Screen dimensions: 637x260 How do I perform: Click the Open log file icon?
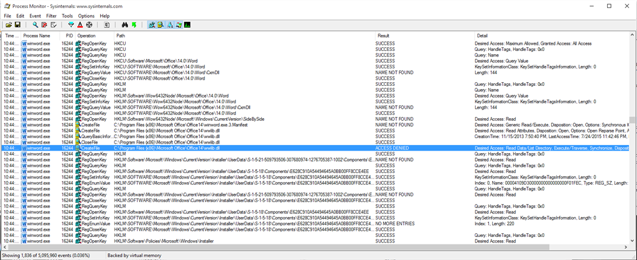tap(9, 25)
